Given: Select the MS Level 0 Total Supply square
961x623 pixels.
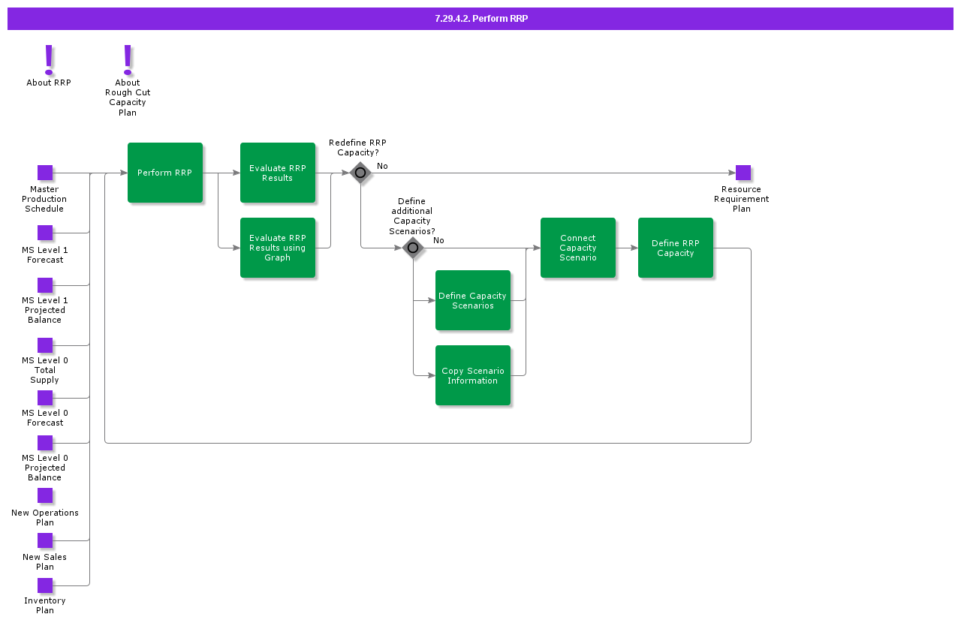Looking at the screenshot, I should pyautogui.click(x=45, y=345).
